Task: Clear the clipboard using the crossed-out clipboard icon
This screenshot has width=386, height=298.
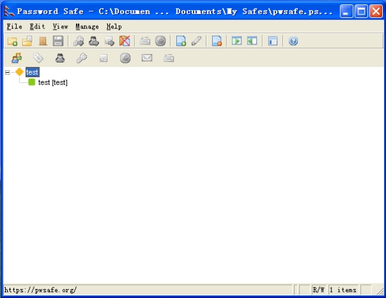Action: [x=125, y=41]
